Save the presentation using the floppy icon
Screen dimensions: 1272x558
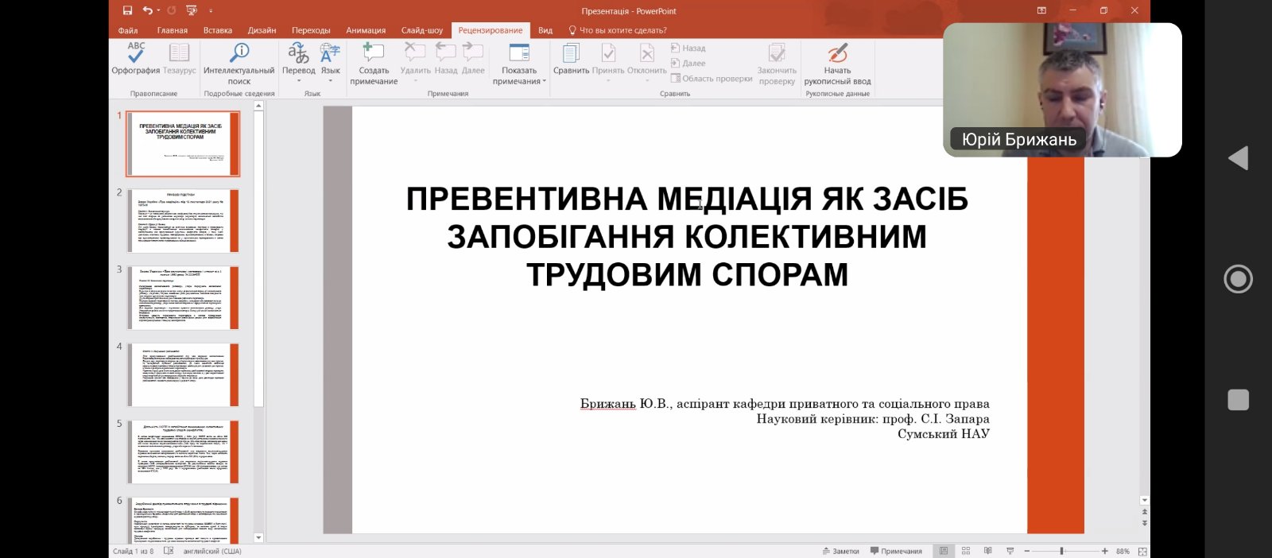[128, 10]
